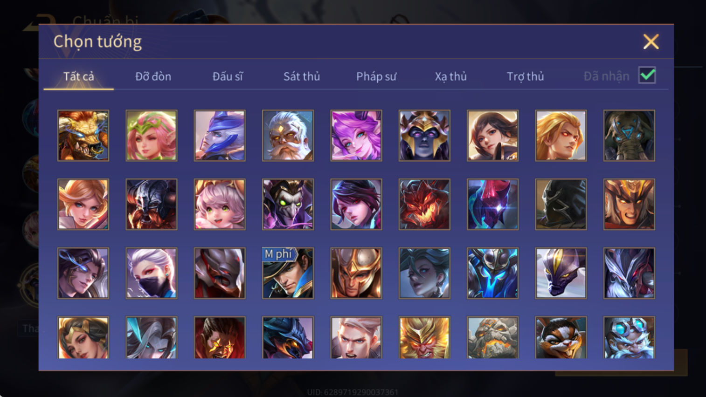Close the Chọn tướng dialog
706x397 pixels.
point(651,41)
